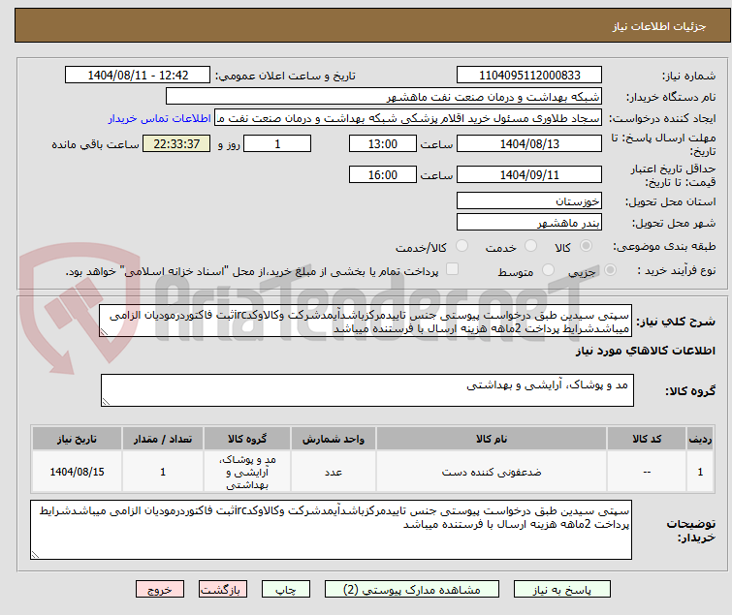Click the تاریخ نیاز column header
732x615 pixels.
click(x=77, y=439)
